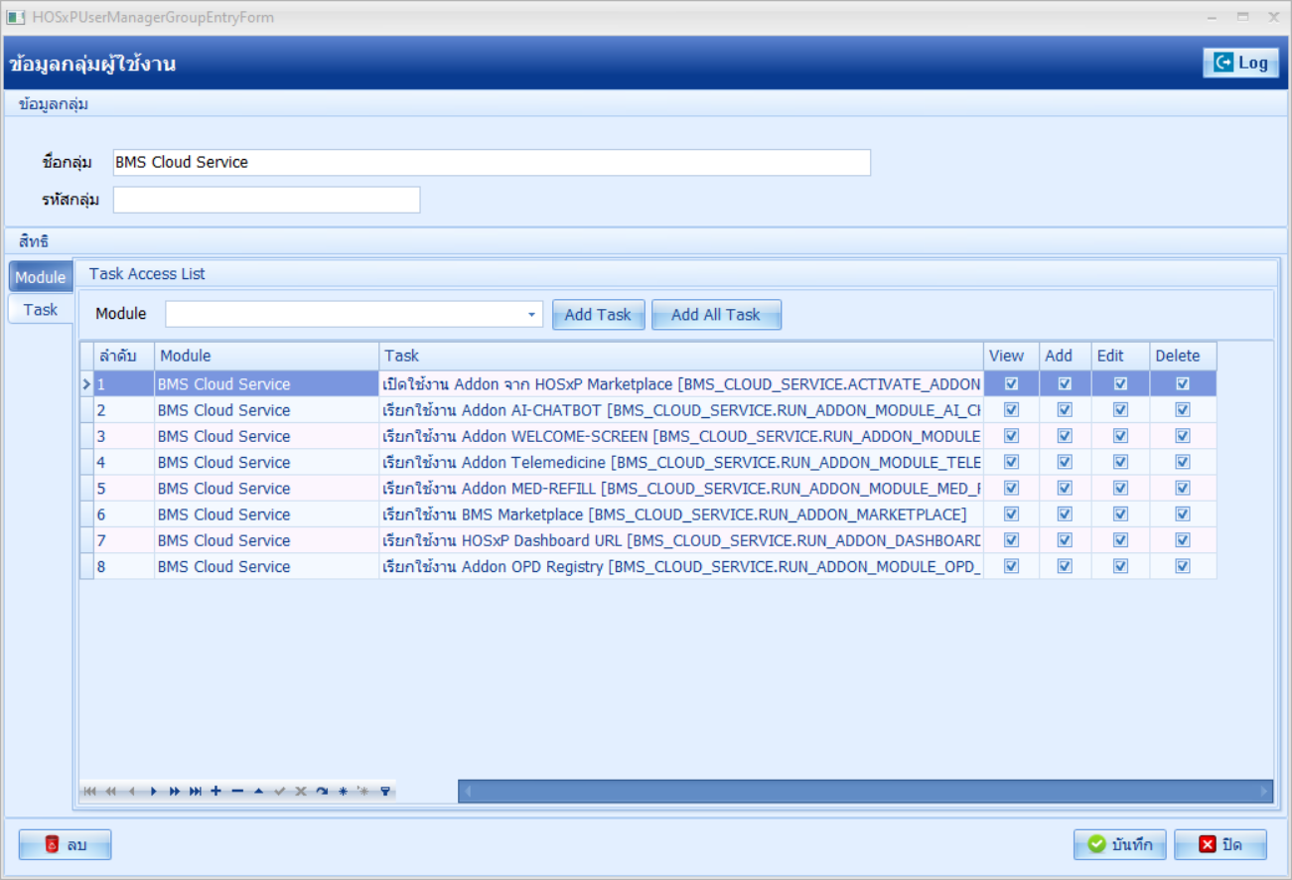Switch to the Task tab
This screenshot has height=880, width=1292.
point(41,309)
